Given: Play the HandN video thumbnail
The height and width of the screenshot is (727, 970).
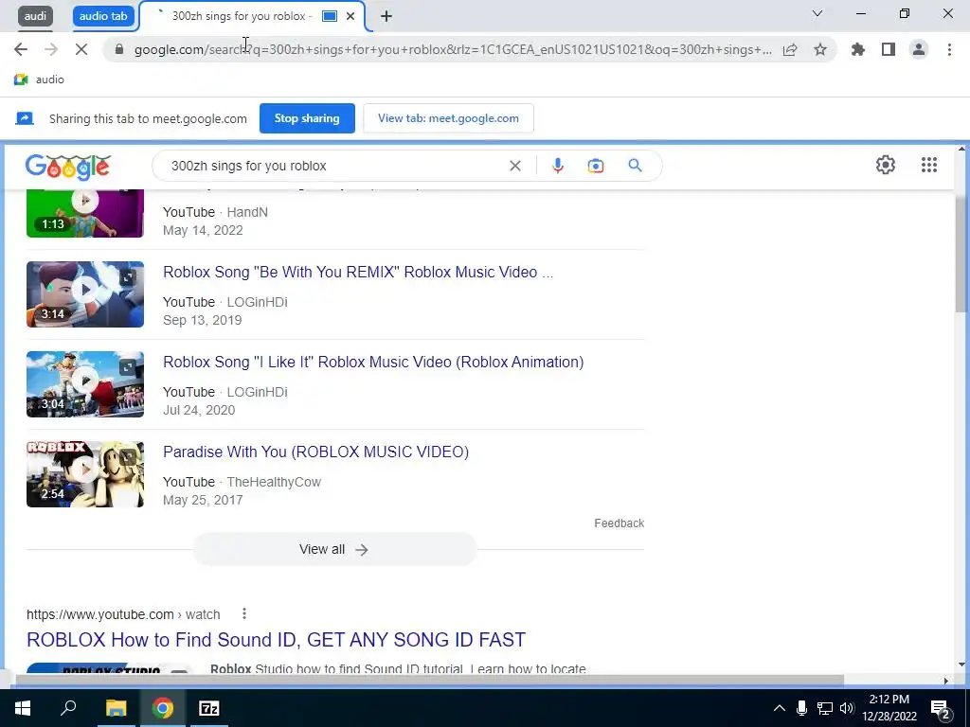Looking at the screenshot, I should [x=84, y=213].
